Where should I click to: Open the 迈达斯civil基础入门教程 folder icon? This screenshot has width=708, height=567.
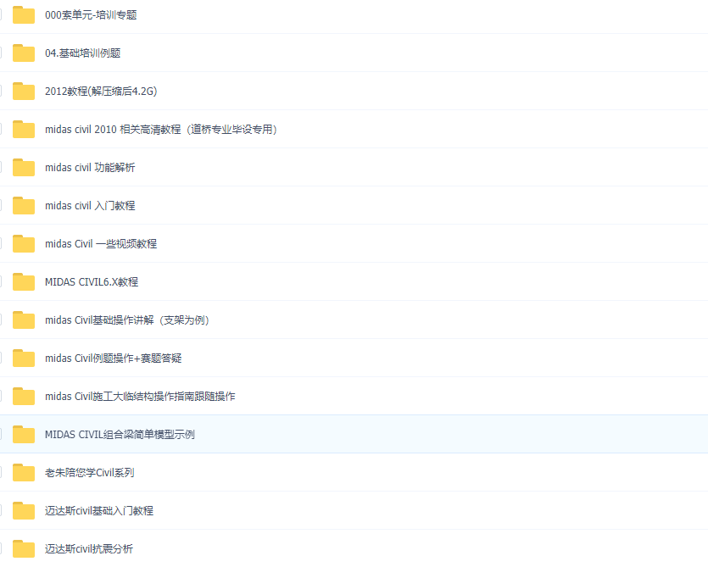click(x=23, y=510)
